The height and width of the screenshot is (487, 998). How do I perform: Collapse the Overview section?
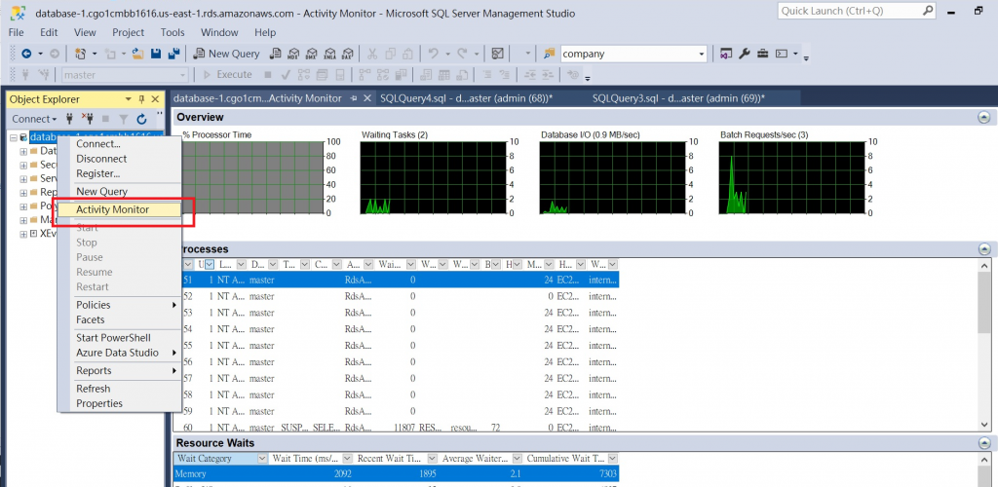coord(984,118)
